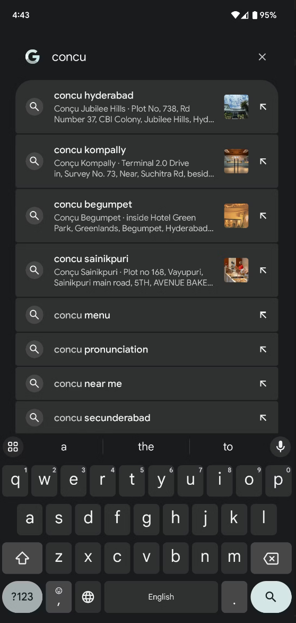Select the 'concu kompally' suggestion
Viewport: 296px width, 623px height.
(146, 161)
